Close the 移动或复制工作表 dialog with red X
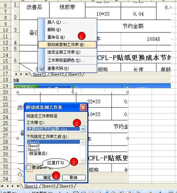This screenshot has height=193, width=177. (x=83, y=107)
